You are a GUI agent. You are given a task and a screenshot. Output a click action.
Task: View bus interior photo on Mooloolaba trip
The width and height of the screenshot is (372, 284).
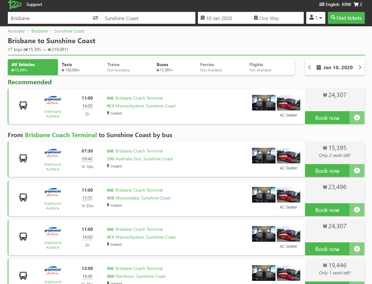[264, 195]
